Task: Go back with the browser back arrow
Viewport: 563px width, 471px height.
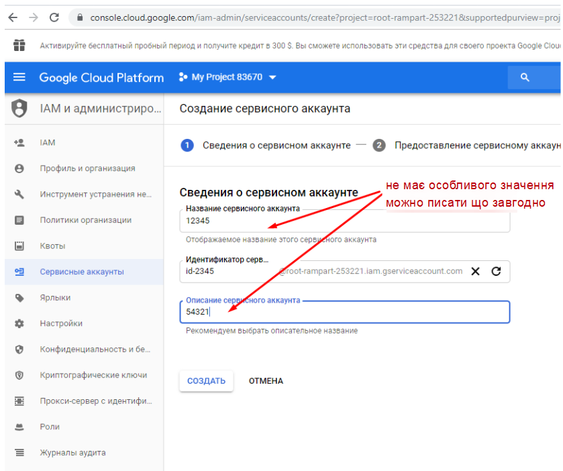Action: pyautogui.click(x=13, y=17)
